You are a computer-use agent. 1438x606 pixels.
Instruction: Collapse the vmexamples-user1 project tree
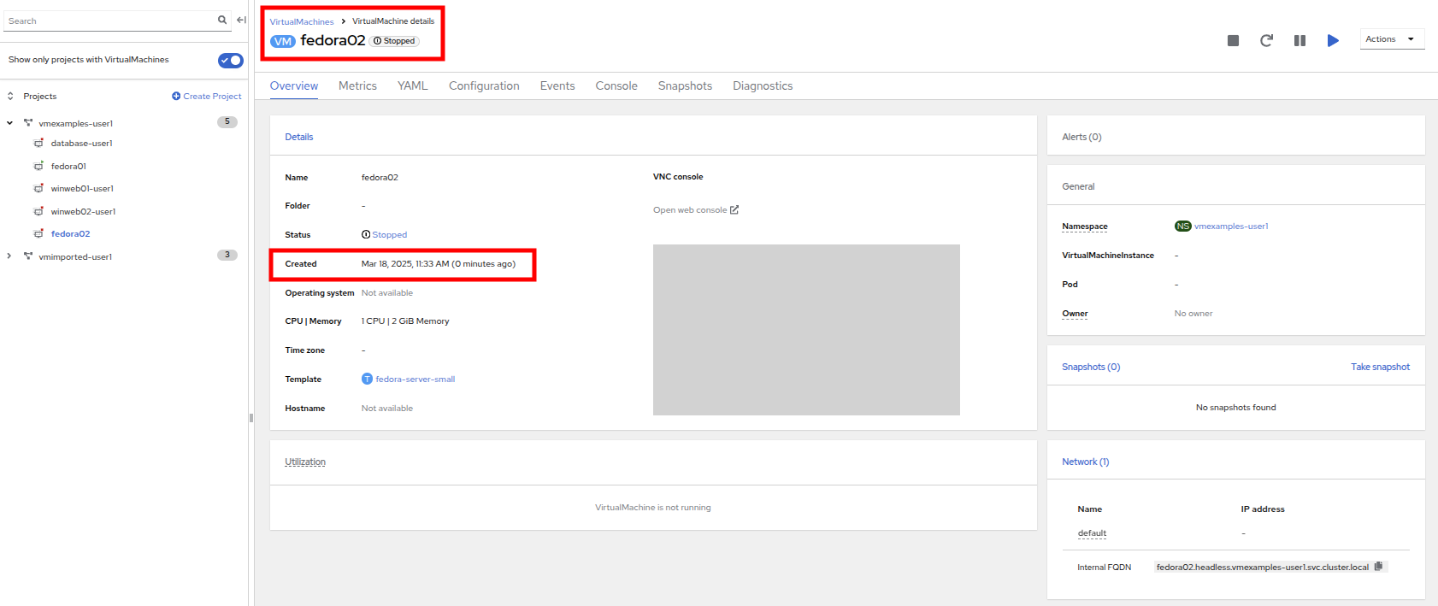tap(10, 123)
